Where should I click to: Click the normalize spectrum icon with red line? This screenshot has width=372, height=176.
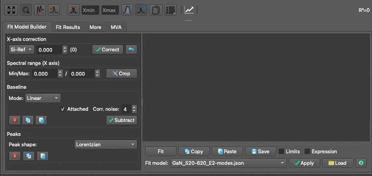point(74,10)
